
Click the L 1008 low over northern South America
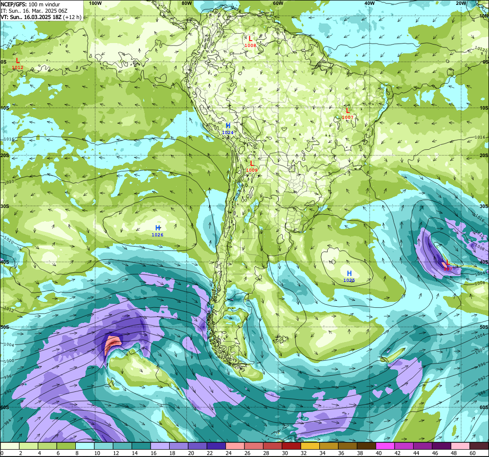(x=250, y=42)
